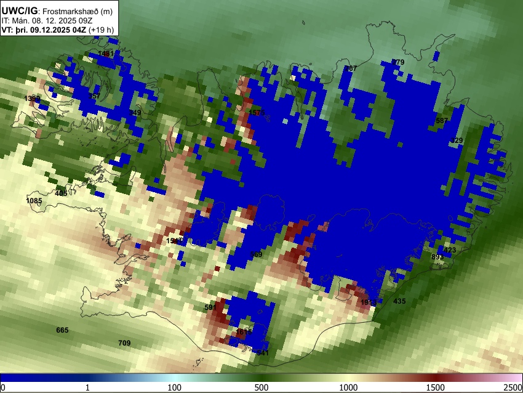The image size is (523, 393).
Task: Click the 1913 value on the map
Action: coord(369,302)
